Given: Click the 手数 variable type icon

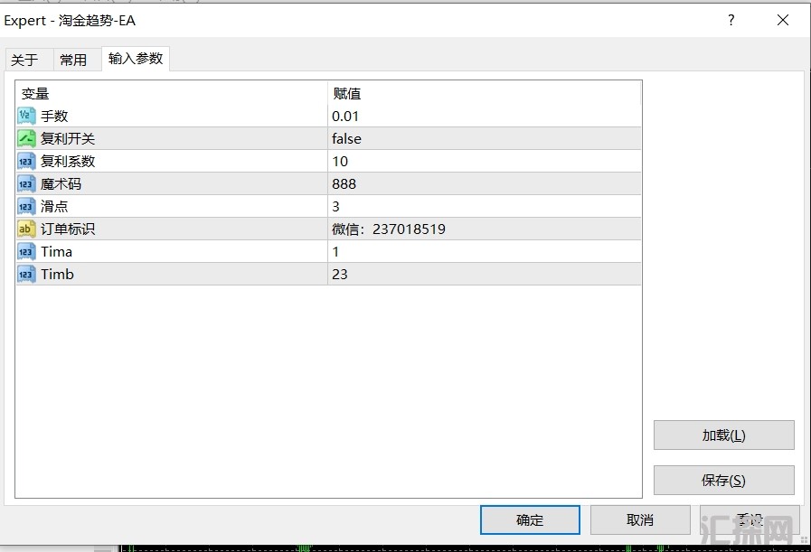Looking at the screenshot, I should click(26, 116).
